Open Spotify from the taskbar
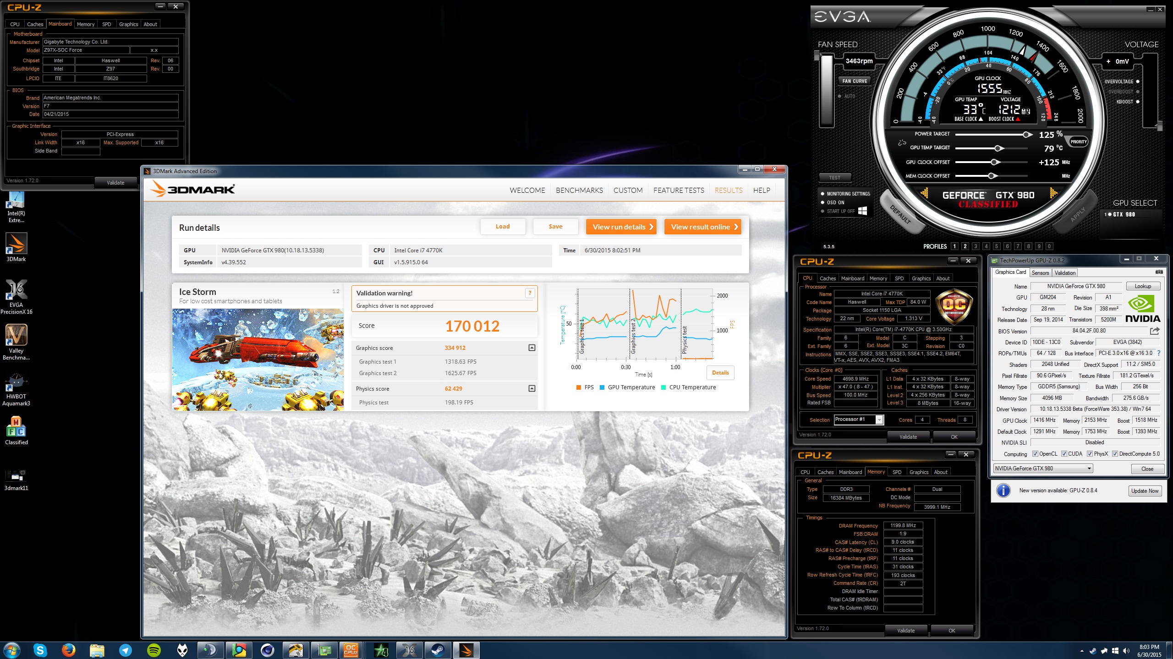Viewport: 1173px width, 659px height. [x=154, y=650]
